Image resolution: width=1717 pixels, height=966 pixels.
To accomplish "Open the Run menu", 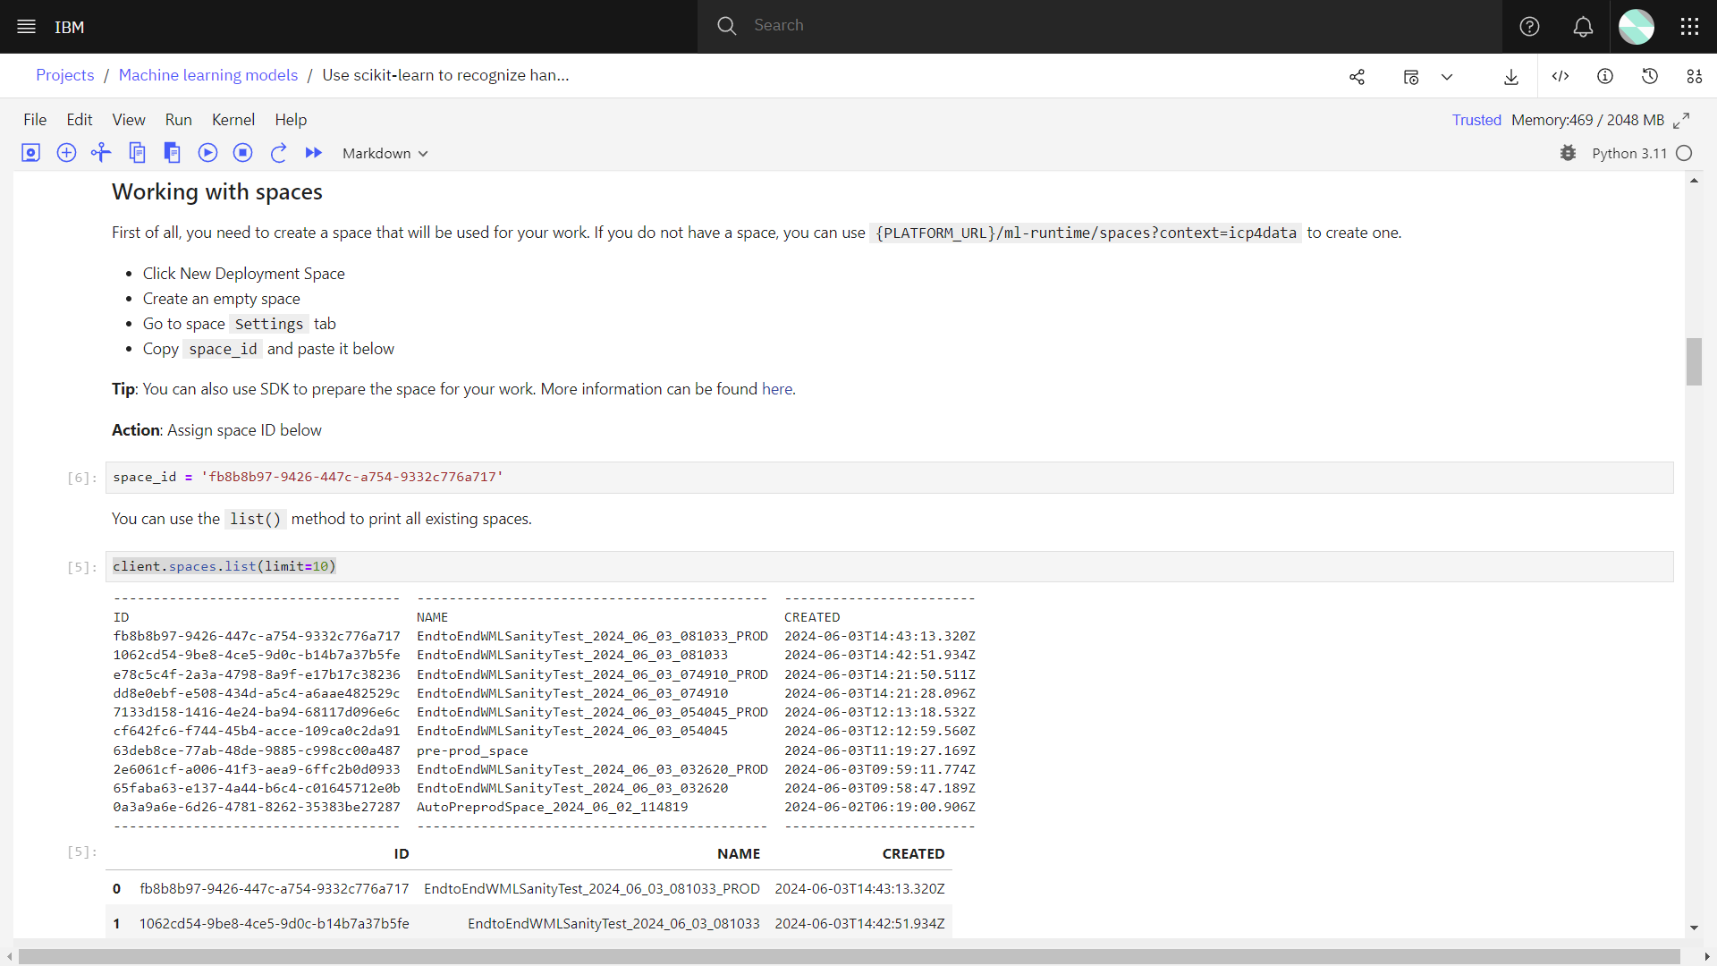I will pyautogui.click(x=178, y=119).
